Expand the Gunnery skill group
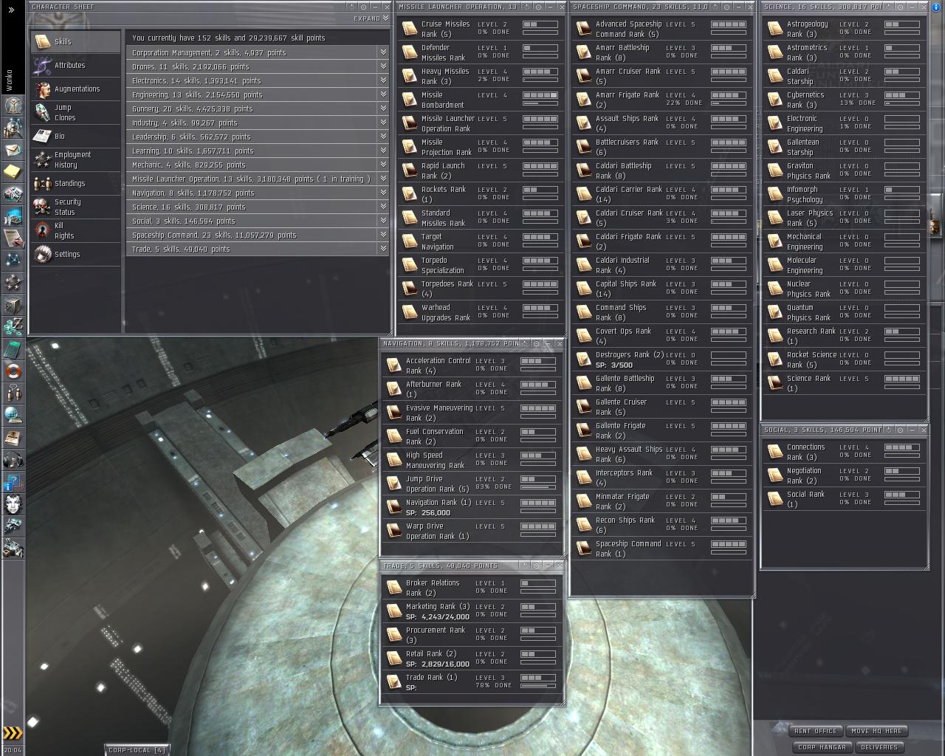 pyautogui.click(x=383, y=109)
